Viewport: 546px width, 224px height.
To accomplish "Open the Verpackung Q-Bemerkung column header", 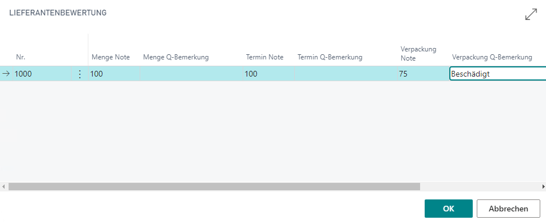I will 492,57.
